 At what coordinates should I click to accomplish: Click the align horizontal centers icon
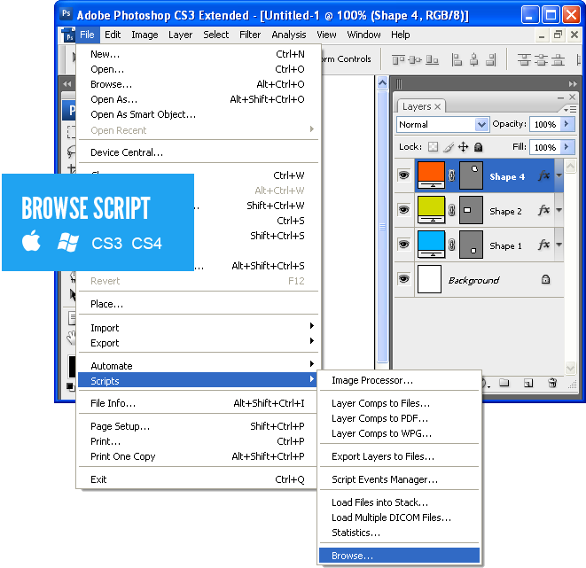coord(474,59)
